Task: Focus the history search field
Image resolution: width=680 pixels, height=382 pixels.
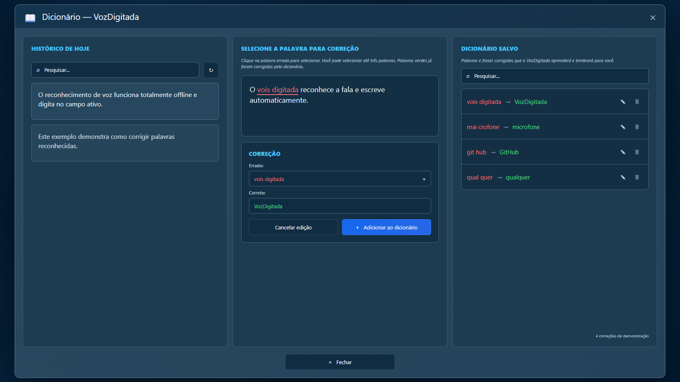Action: coord(115,70)
